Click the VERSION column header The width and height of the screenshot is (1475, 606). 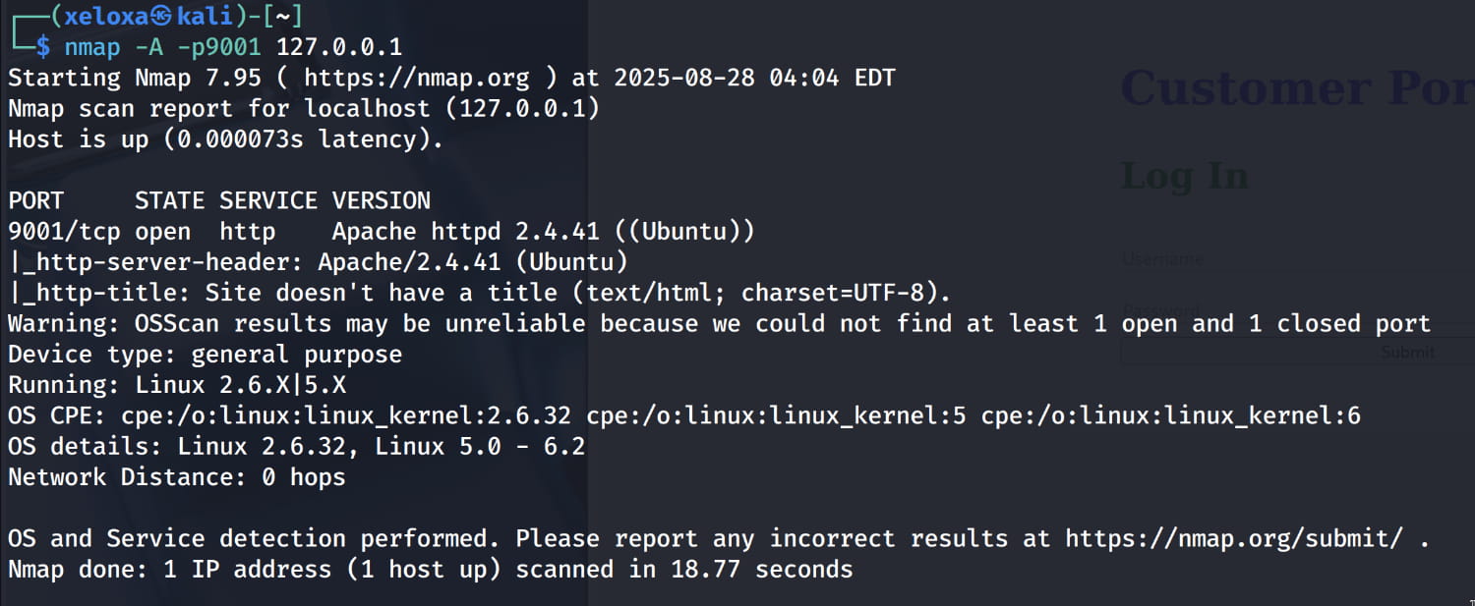pyautogui.click(x=381, y=200)
